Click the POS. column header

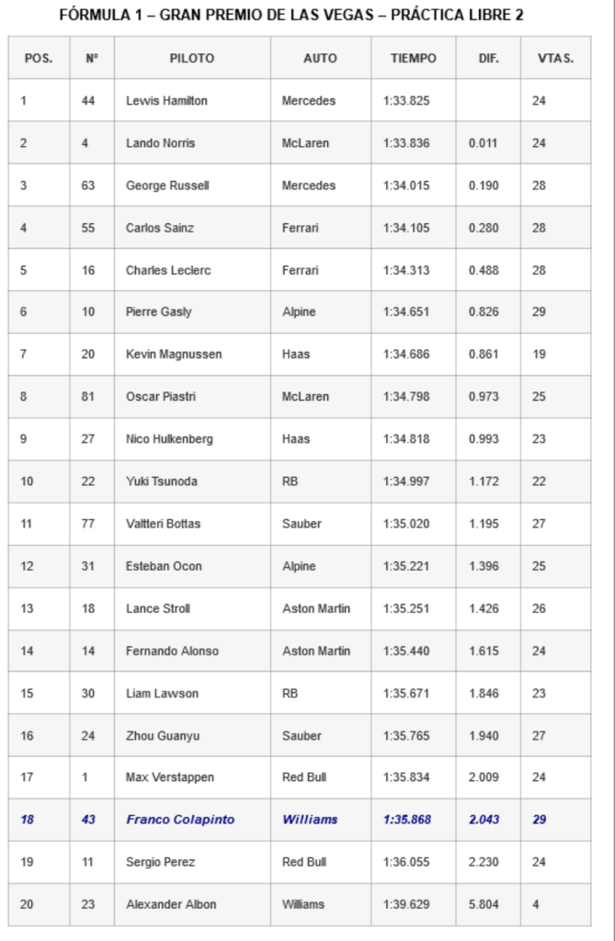39,58
